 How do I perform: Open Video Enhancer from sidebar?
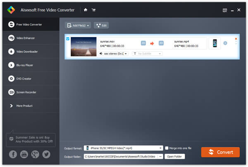pyautogui.click(x=31, y=38)
